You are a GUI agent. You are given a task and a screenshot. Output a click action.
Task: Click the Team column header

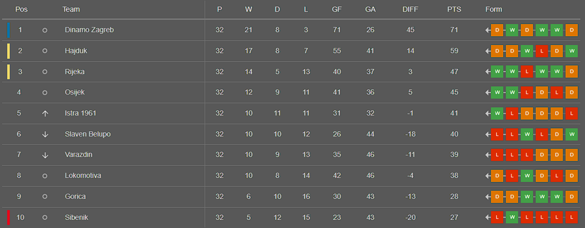[x=71, y=10]
